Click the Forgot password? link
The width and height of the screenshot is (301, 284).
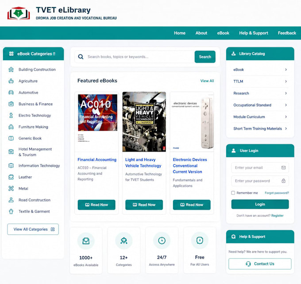[x=277, y=193]
